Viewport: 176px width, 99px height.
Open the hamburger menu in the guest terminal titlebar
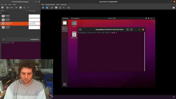[x=131, y=29]
